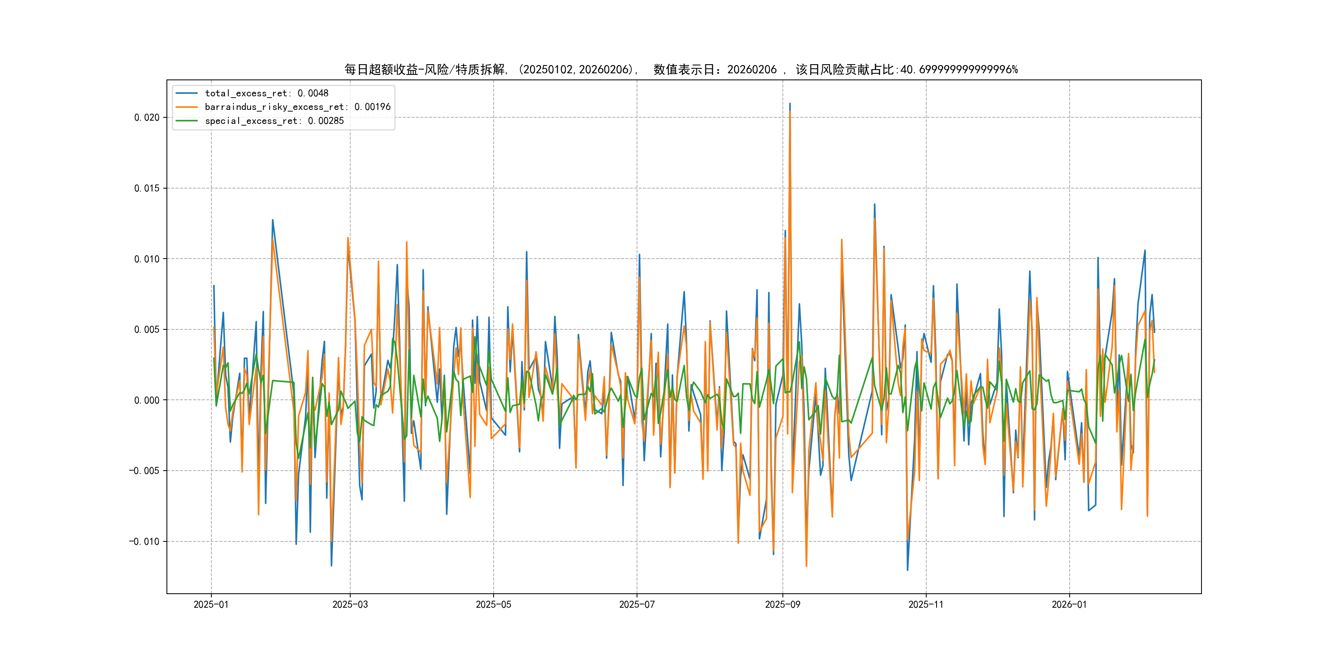
Task: Click the 2025-03 x-axis tick label
Action: pos(350,604)
